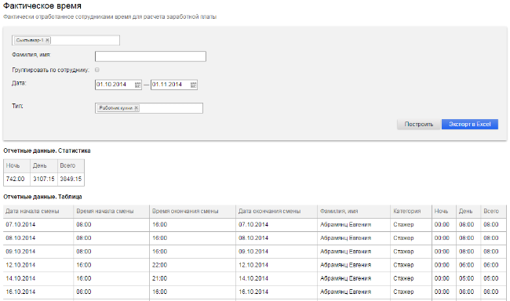Click the Фамилия, имя input field

point(151,56)
